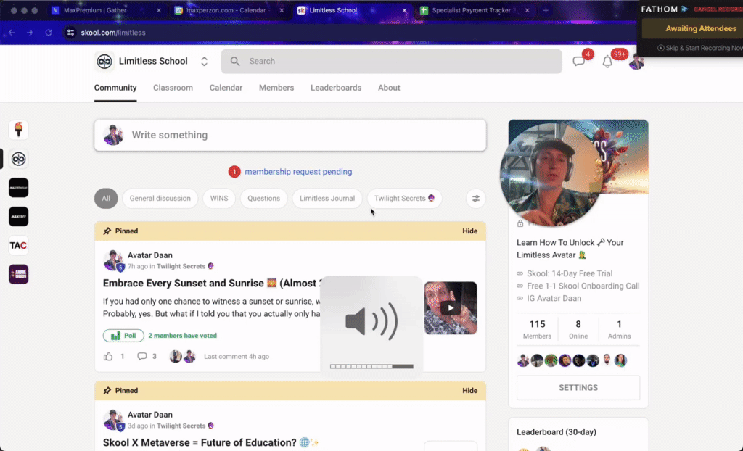743x451 pixels.
Task: Select the TAC community in the sidebar
Action: [18, 245]
